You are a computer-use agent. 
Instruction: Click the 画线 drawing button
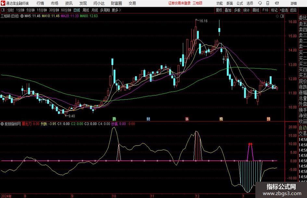pos(256,10)
